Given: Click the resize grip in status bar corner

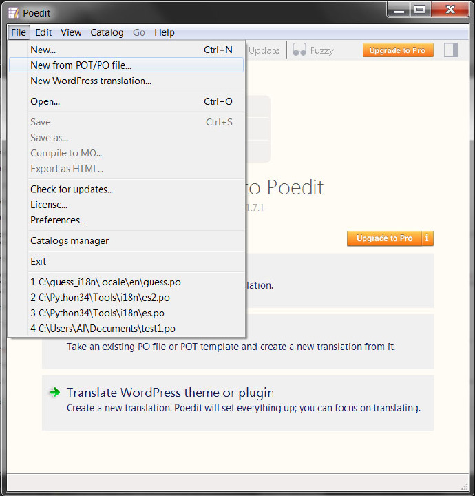Looking at the screenshot, I should pos(464,486).
